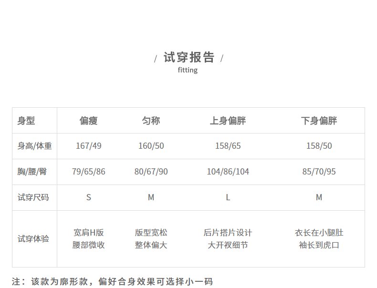Click the 104/86/104 measurement value
Image resolution: width=377 pixels, height=288 pixels.
[228, 172]
